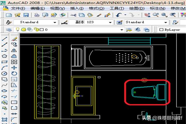Image resolution: width=186 pixels, height=124 pixels.
Task: Select the Polygon draw tool
Action: pyautogui.click(x=5, y=56)
